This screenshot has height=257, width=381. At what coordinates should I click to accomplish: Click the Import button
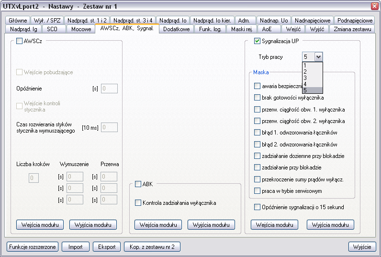pos(76,247)
